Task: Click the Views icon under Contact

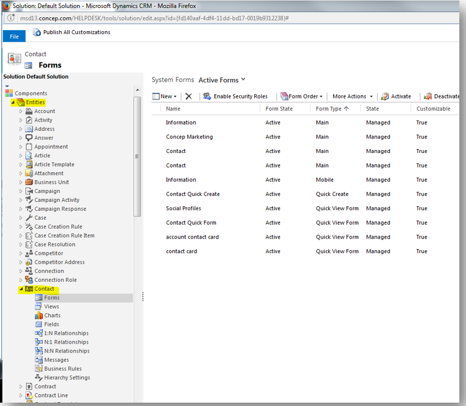Action: click(x=38, y=306)
